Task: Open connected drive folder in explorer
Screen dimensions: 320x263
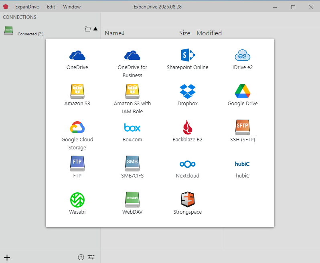Action: click(x=88, y=29)
